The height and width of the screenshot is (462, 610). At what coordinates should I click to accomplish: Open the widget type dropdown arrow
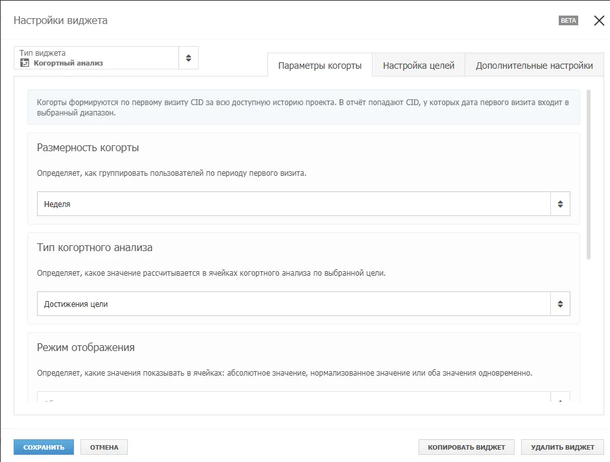click(188, 58)
